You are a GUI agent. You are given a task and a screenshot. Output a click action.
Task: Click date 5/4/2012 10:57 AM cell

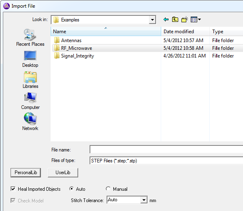183,40
